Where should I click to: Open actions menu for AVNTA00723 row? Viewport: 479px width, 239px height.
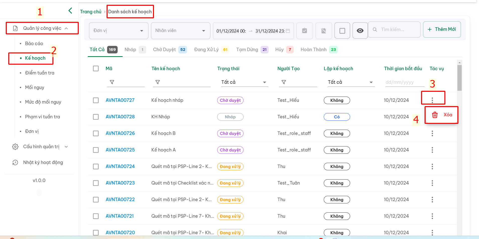coord(432,183)
